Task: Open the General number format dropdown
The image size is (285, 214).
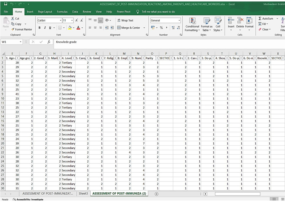Action: [x=179, y=20]
